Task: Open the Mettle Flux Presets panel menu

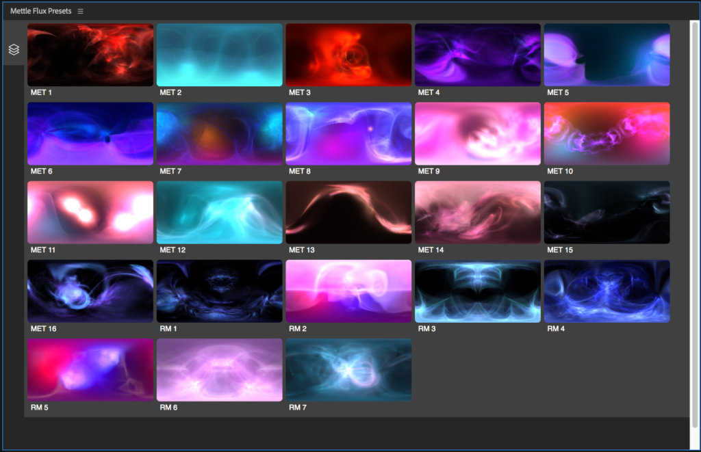Action: tap(80, 12)
